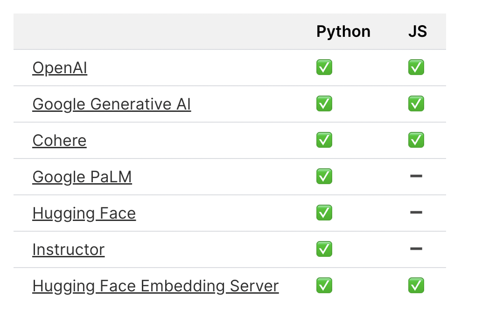Click Hugging Face JS dash icon

click(x=416, y=213)
